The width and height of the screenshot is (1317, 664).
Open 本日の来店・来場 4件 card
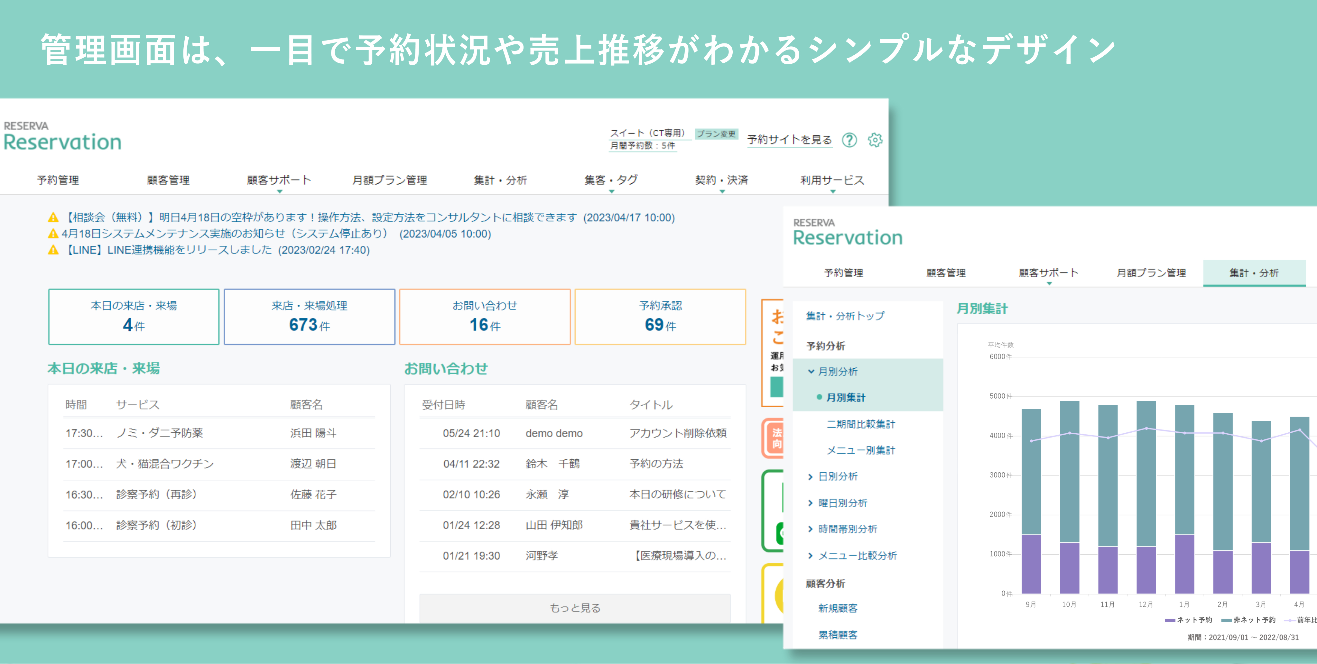click(134, 317)
